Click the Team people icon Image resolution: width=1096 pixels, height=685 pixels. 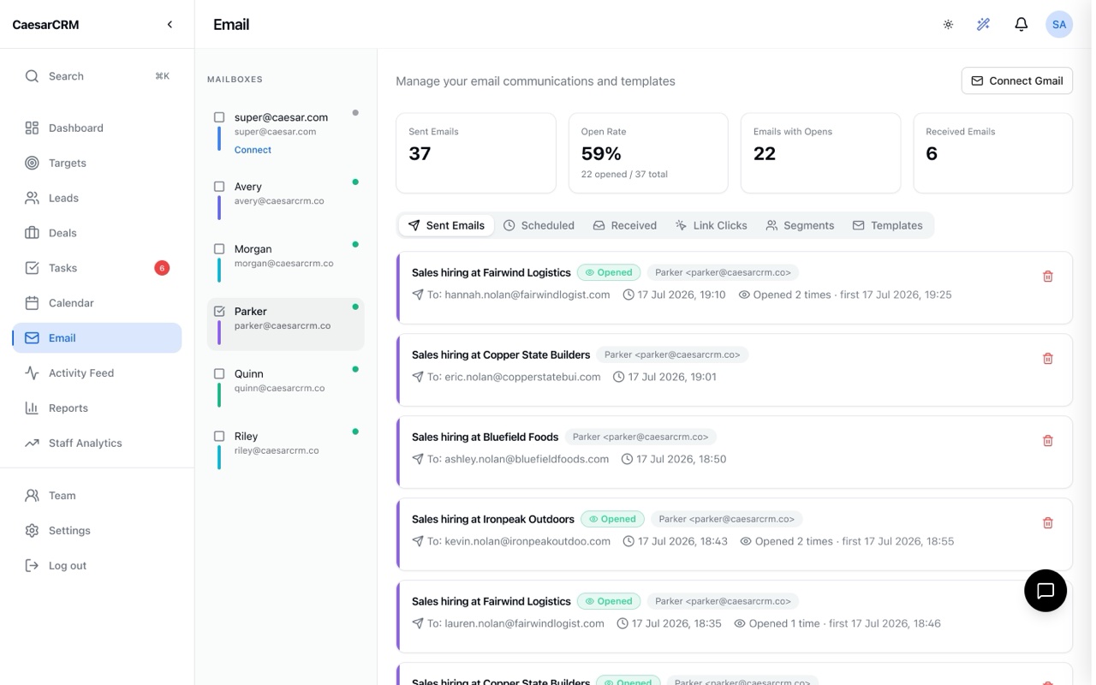point(32,496)
